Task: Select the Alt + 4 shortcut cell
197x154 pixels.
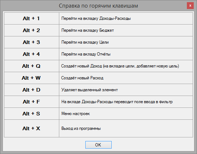Action: (31, 54)
